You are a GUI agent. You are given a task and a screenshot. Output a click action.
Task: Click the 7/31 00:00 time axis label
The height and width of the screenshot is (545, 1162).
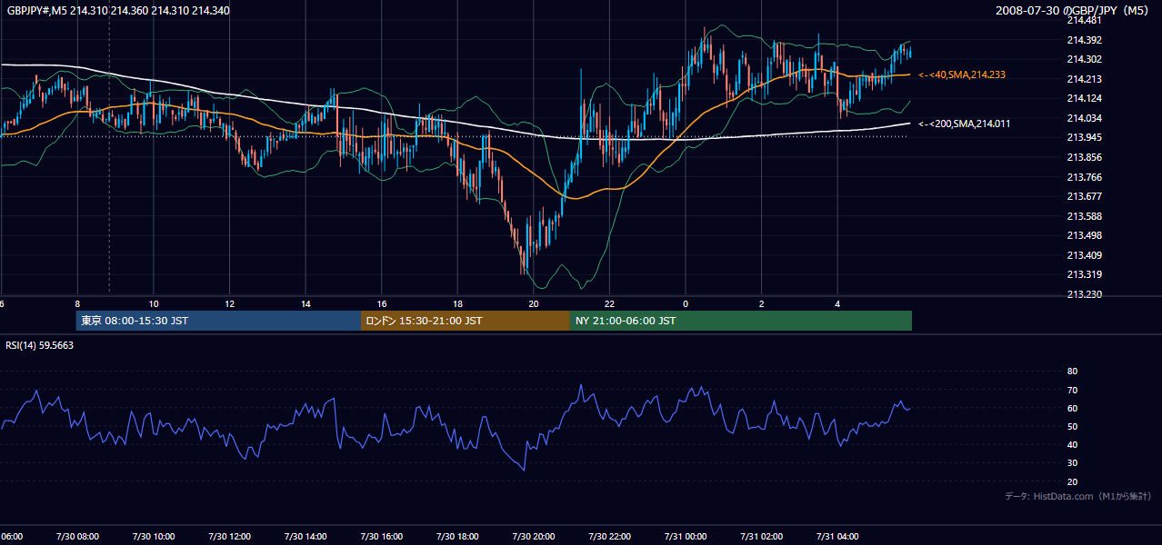click(685, 536)
